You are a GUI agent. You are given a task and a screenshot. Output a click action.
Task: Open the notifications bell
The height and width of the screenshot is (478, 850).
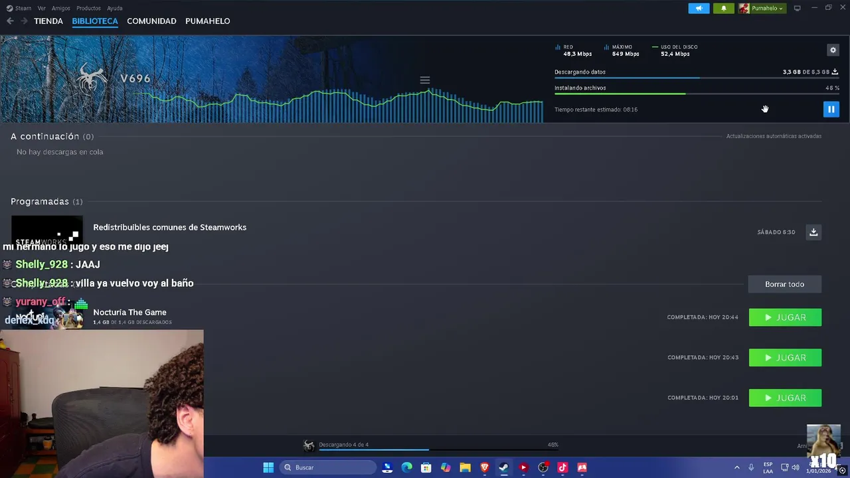pos(723,8)
